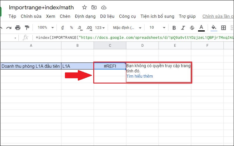Open the 100% zoom dropdown

coord(46,28)
